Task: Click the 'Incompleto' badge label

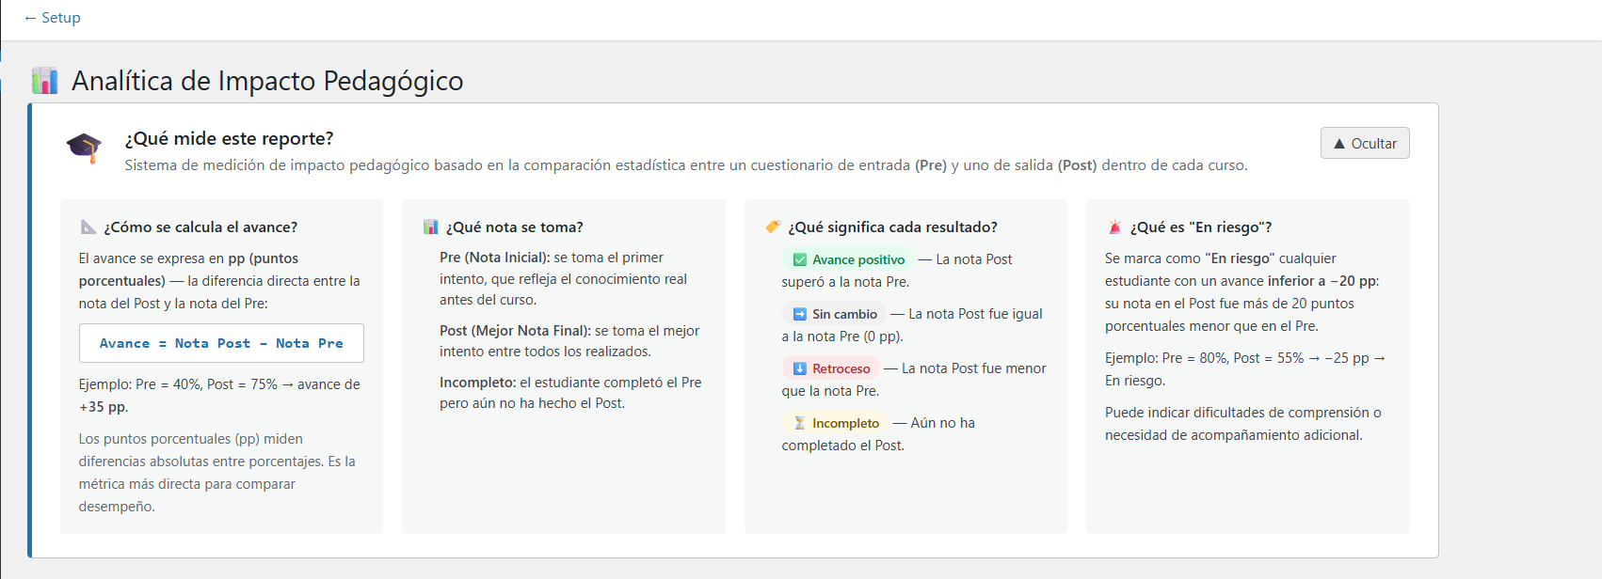Action: [x=845, y=423]
